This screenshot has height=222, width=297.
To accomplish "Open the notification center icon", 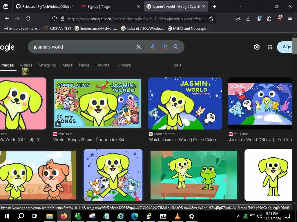I will [287, 216].
